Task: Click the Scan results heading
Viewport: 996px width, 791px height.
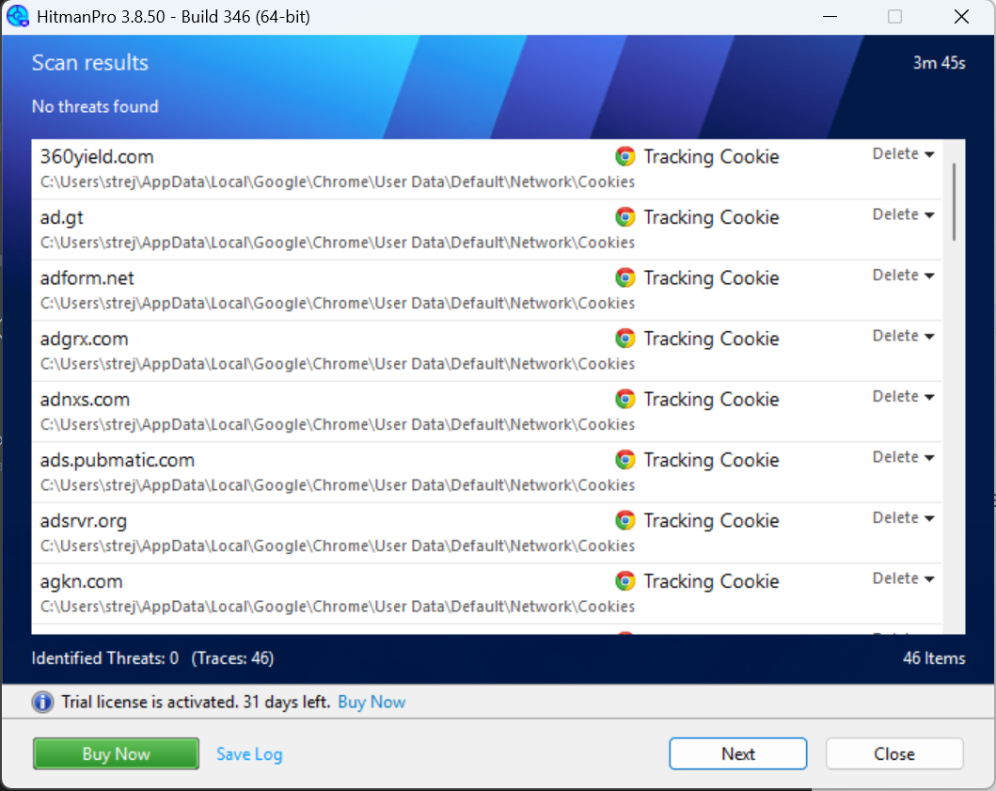Action: coord(90,63)
